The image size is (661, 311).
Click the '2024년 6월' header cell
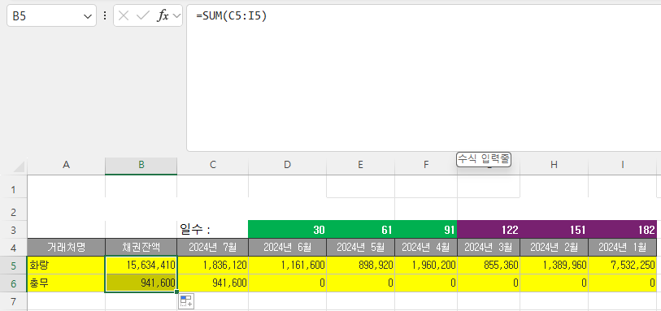[288, 248]
